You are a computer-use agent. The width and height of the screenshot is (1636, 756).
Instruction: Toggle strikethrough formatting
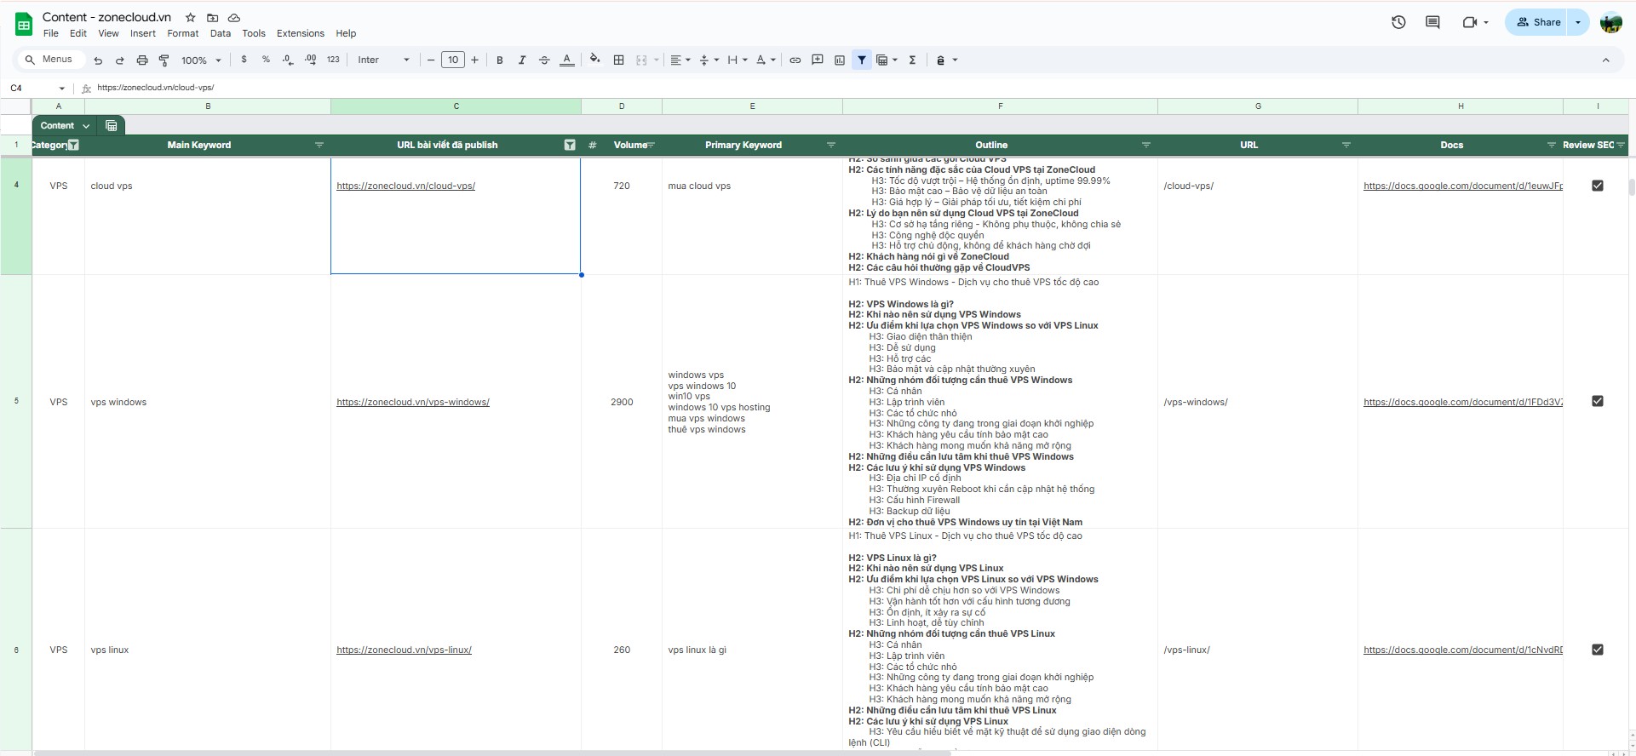coord(544,60)
